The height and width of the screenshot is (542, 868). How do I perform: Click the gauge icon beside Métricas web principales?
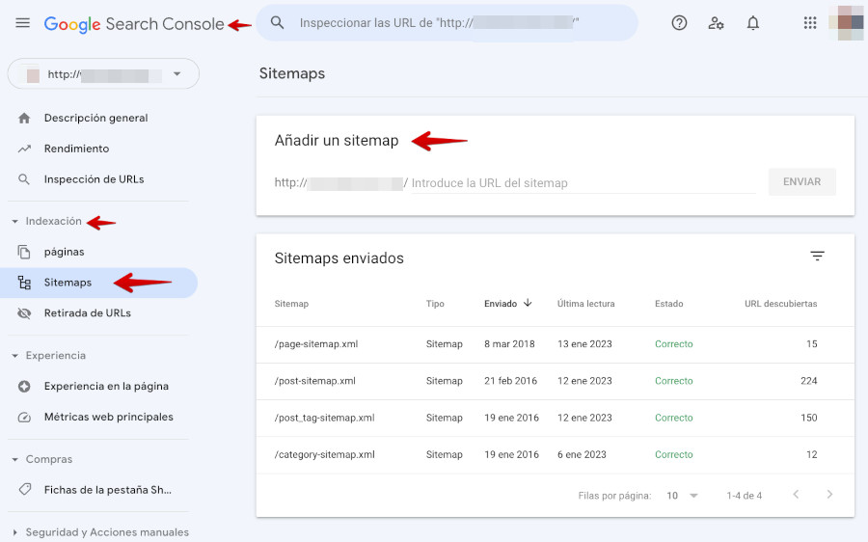[24, 418]
